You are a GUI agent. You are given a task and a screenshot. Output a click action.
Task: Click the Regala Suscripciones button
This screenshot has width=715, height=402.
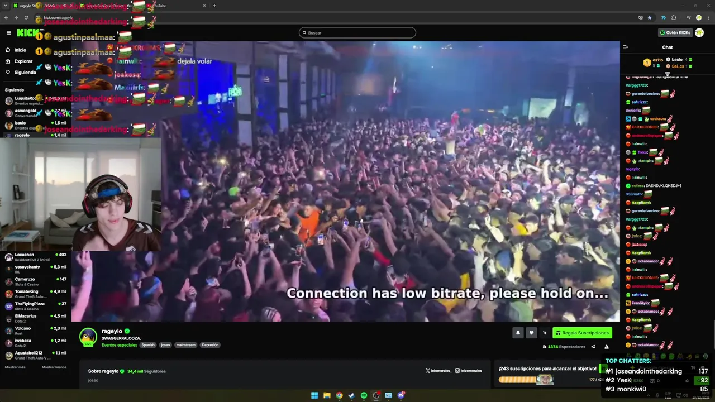point(582,333)
